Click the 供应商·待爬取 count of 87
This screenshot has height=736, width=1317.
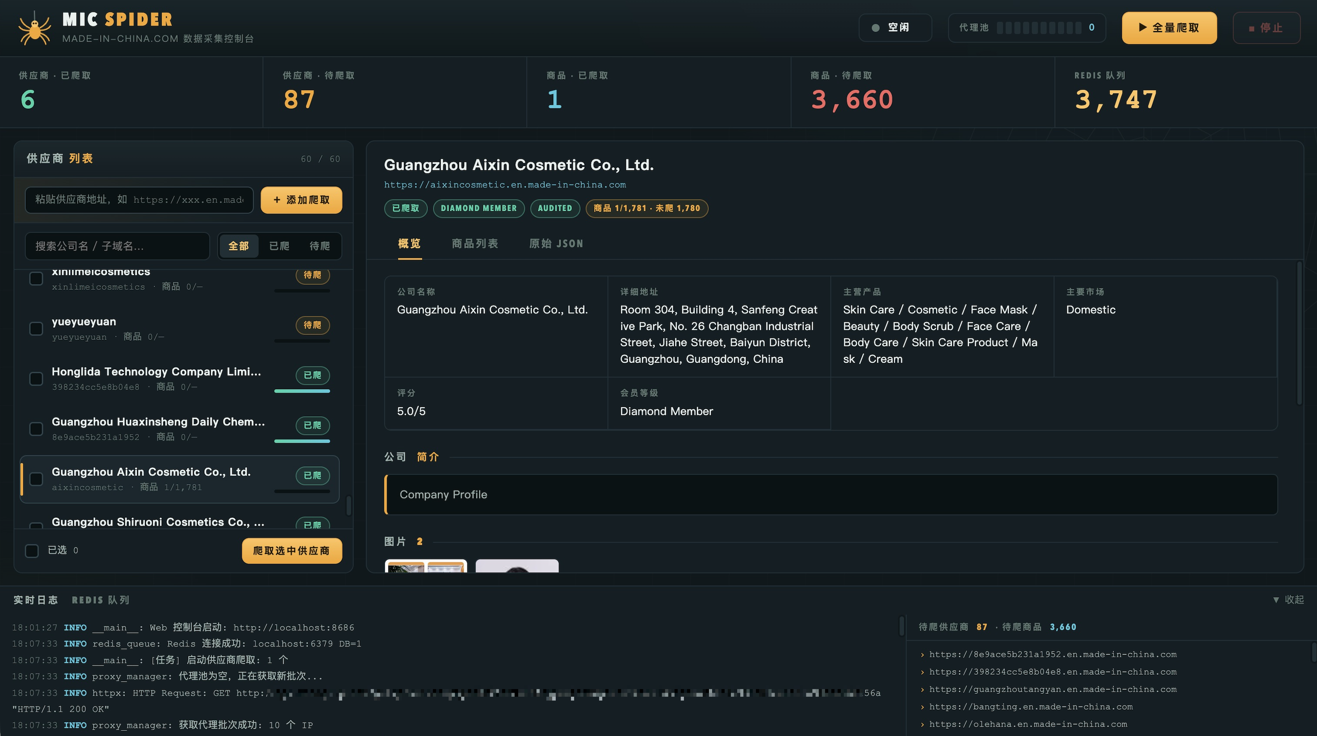click(299, 100)
